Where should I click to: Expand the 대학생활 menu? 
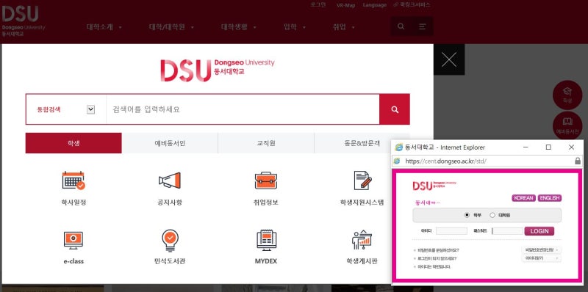pyautogui.click(x=239, y=27)
